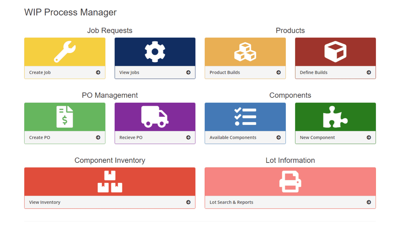Image resolution: width=402 pixels, height=226 pixels.
Task: Click the open box icon on Define Builds
Action: (x=335, y=52)
